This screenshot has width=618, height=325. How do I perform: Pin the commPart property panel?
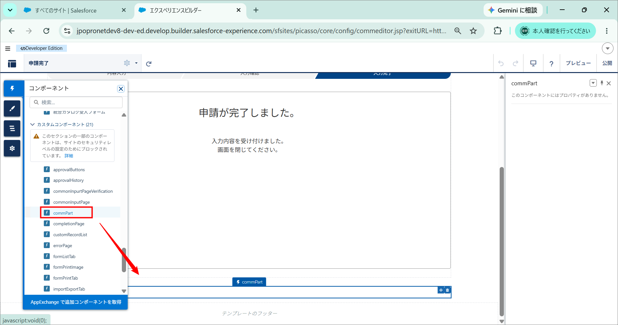tap(602, 83)
